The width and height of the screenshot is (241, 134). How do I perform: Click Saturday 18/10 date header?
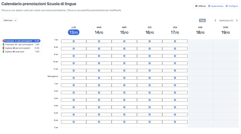click(200, 32)
